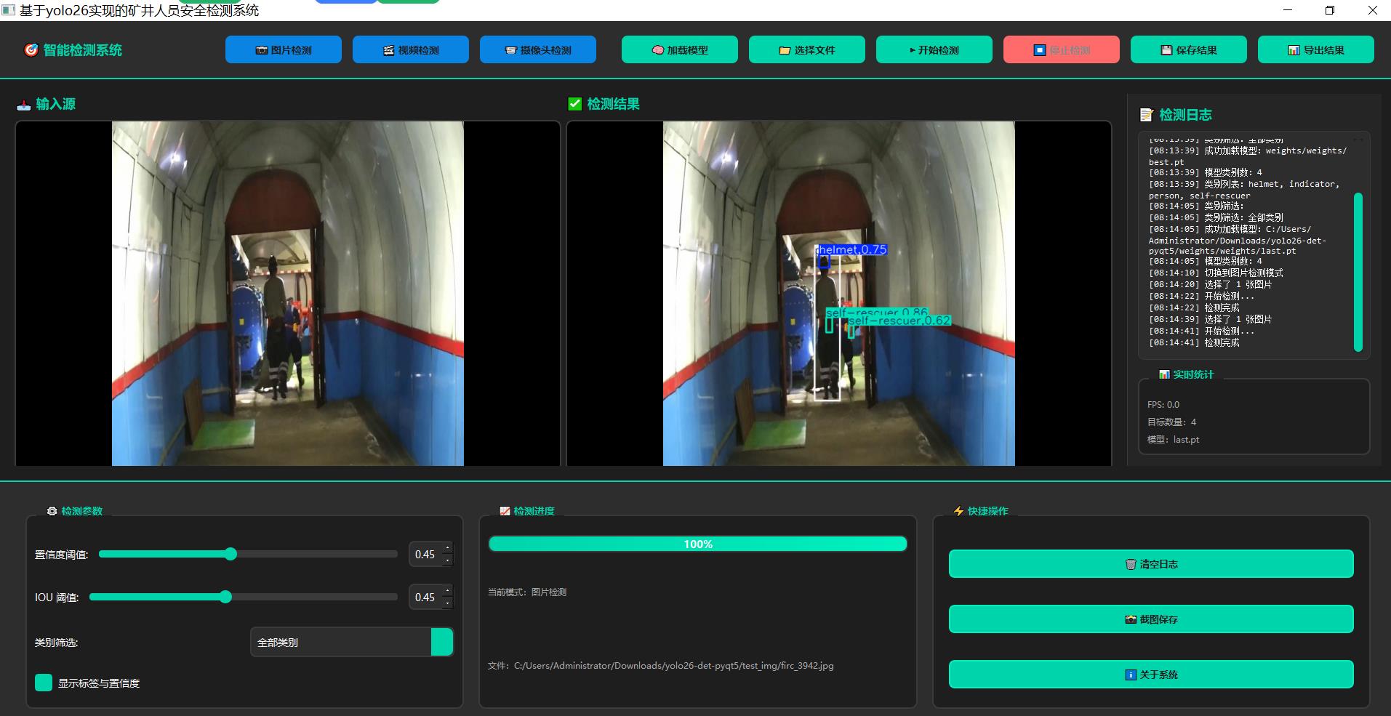Click 清空日志 to clear log
Viewport: 1391px width, 716px height.
tap(1150, 564)
